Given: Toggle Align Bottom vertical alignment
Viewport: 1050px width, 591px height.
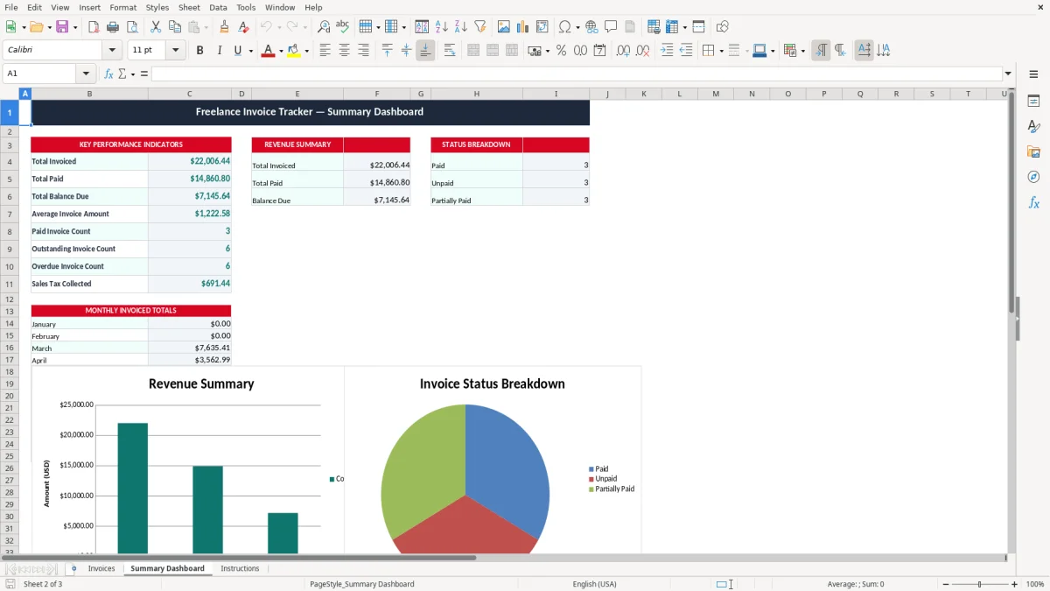Looking at the screenshot, I should pyautogui.click(x=425, y=51).
